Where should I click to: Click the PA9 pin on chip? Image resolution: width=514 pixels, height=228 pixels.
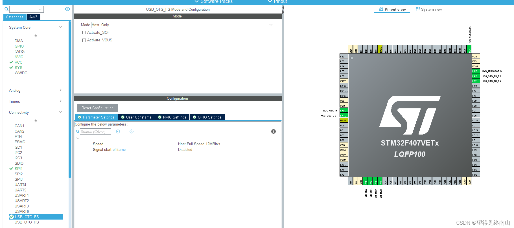(x=476, y=91)
